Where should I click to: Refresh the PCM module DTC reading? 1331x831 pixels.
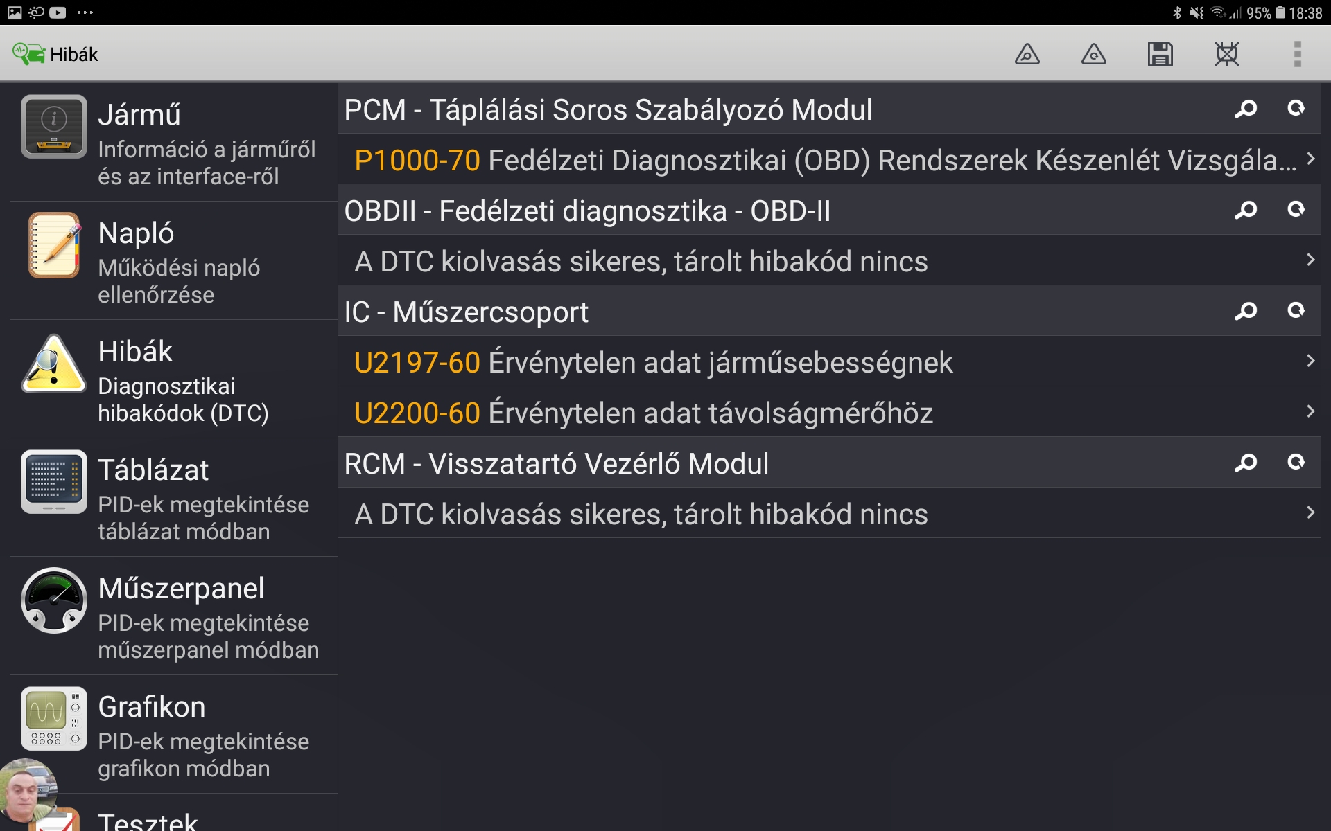click(x=1296, y=109)
